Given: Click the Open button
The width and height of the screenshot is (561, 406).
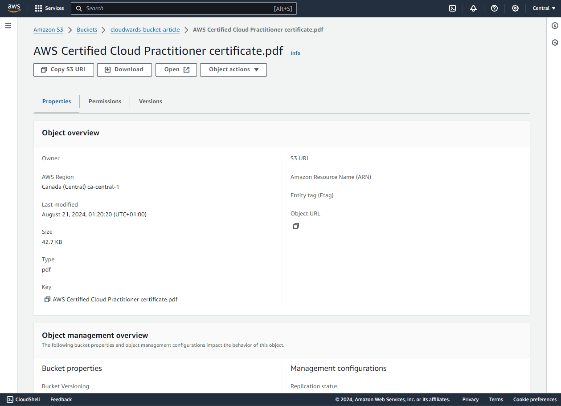Looking at the screenshot, I should [176, 70].
